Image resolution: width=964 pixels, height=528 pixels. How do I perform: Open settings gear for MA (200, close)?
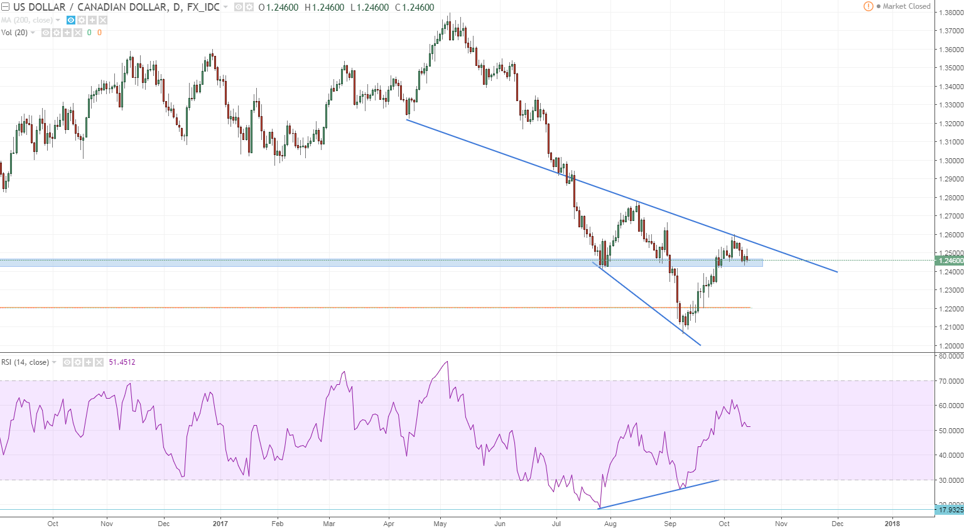point(82,20)
